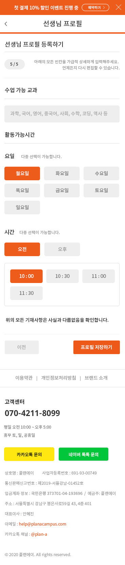Screen dimensions: 125x565
Task: Open the 이용약관 footer link
Action: click(24, 378)
